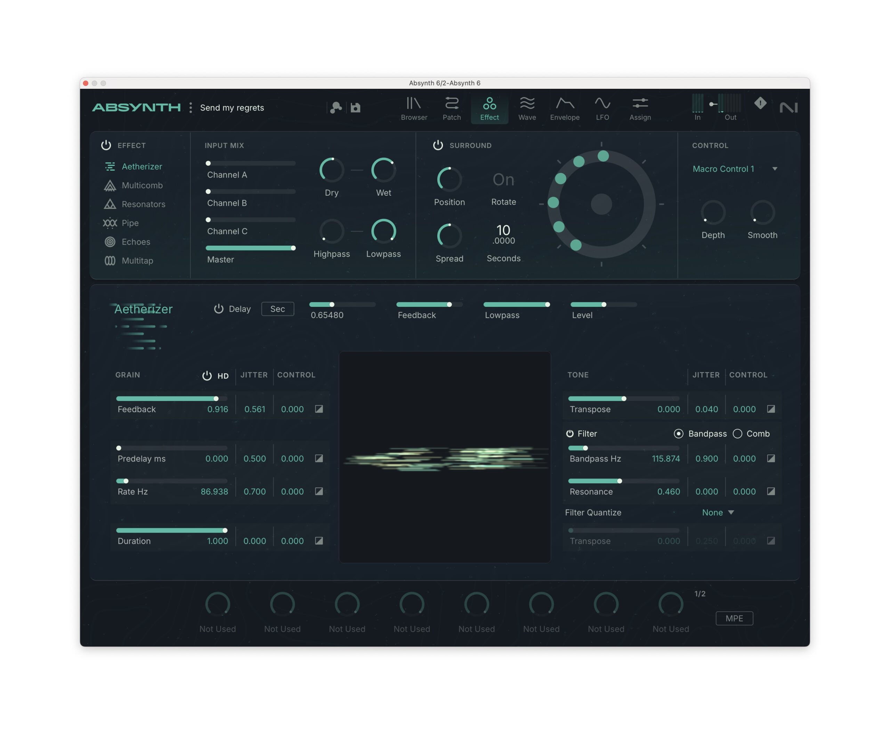Open the Delay Sec unit selector
This screenshot has height=729, width=890.
coord(277,309)
